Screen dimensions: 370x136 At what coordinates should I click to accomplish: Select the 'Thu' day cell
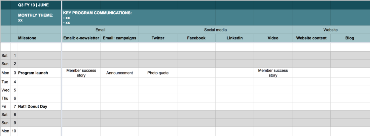pos(5,98)
